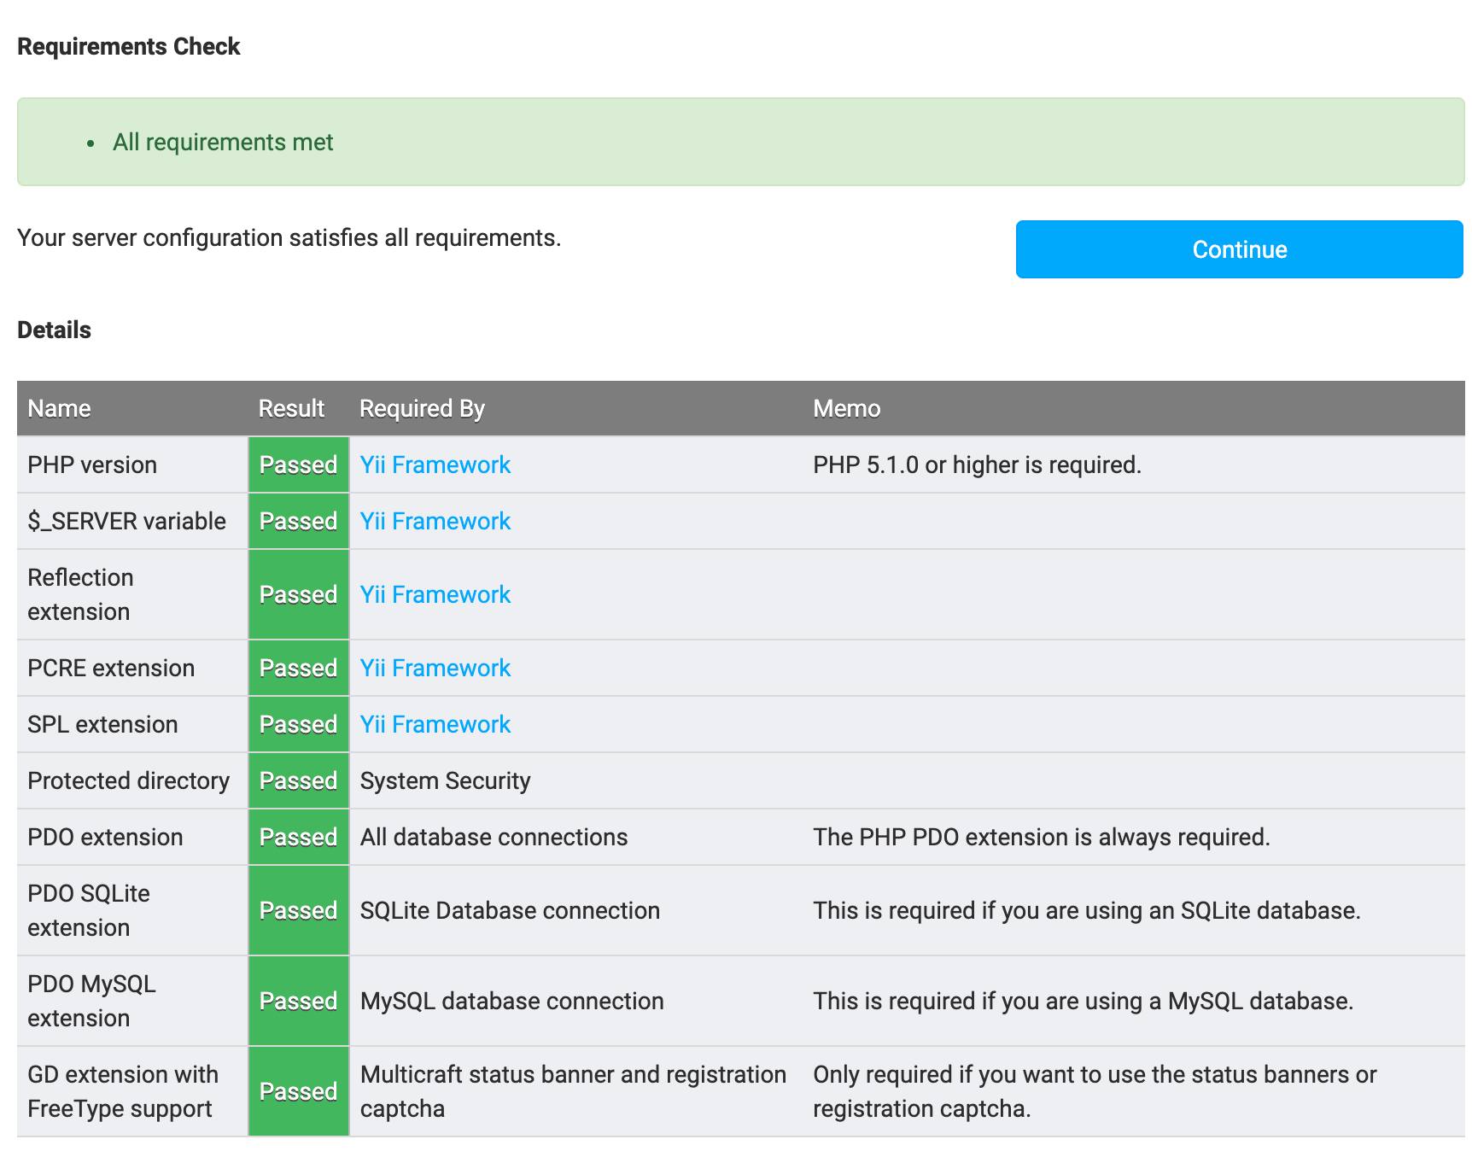Click the Passed badge for PDO MySQL extension
The height and width of the screenshot is (1151, 1472).
(x=297, y=1000)
